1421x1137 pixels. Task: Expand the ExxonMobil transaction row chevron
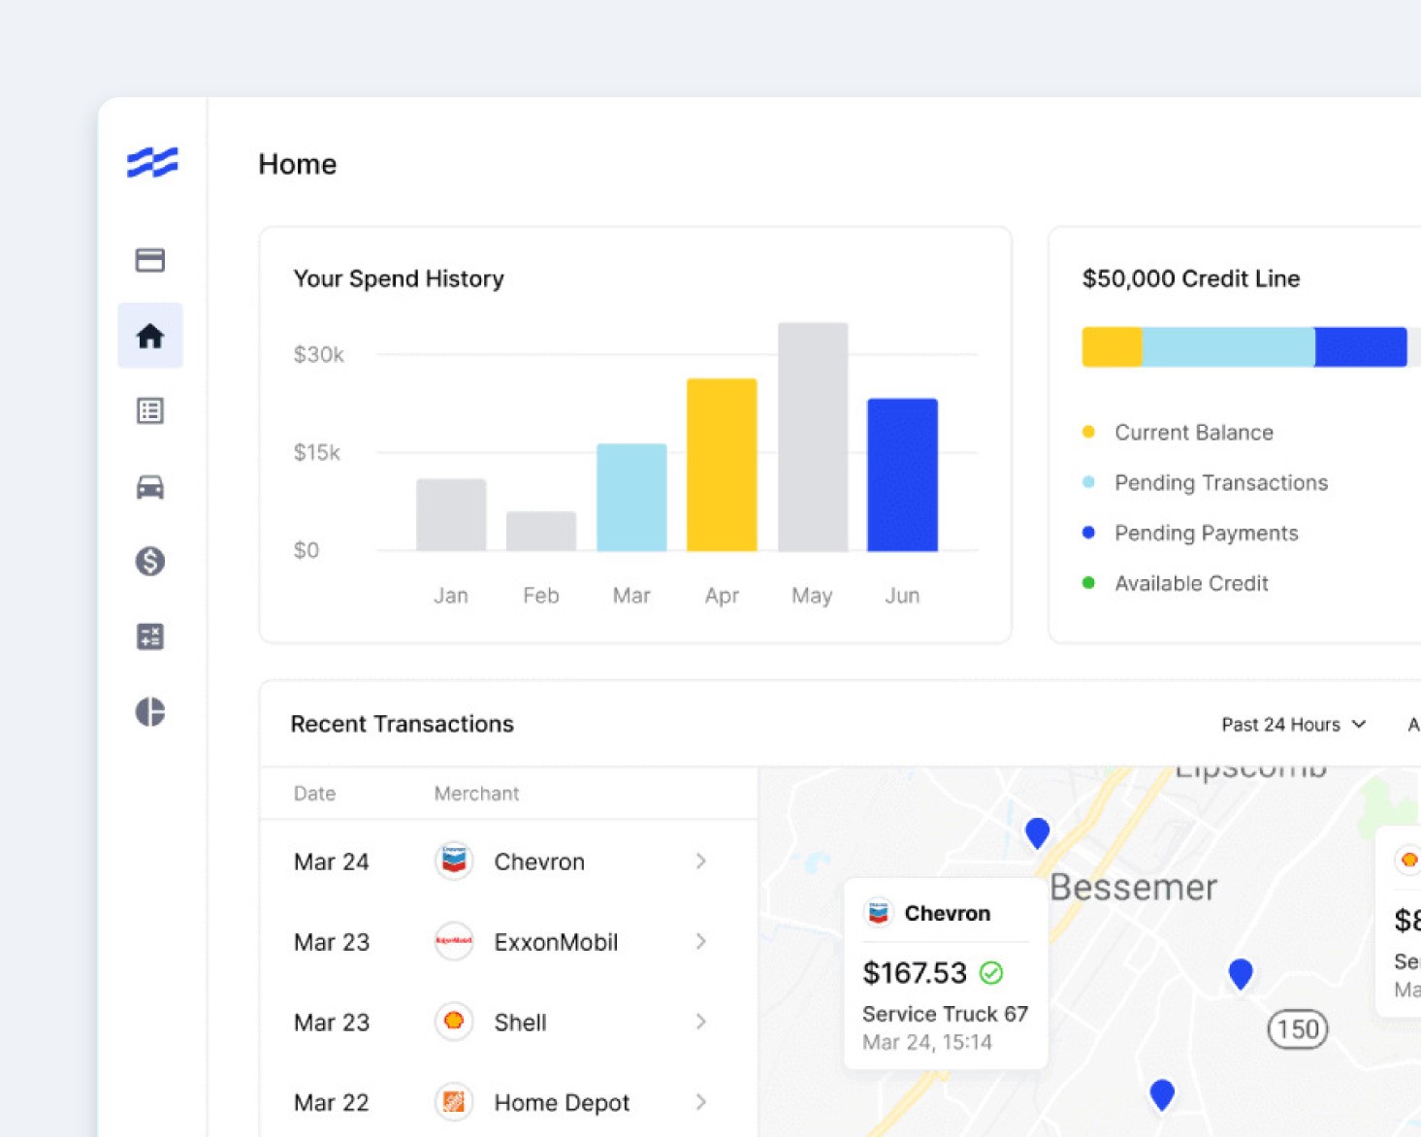(x=700, y=942)
